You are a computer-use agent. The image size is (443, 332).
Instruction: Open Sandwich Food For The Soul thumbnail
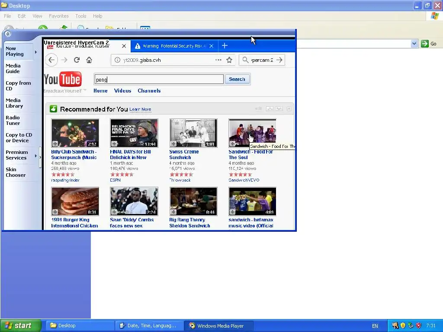[x=252, y=133]
